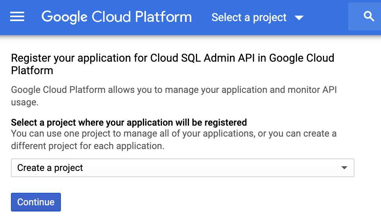Click the arrow inside Create a project dropdown

(344, 168)
